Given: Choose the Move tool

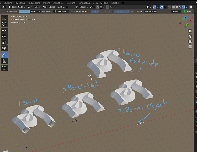Looking at the screenshot, I should click(x=4, y=31).
